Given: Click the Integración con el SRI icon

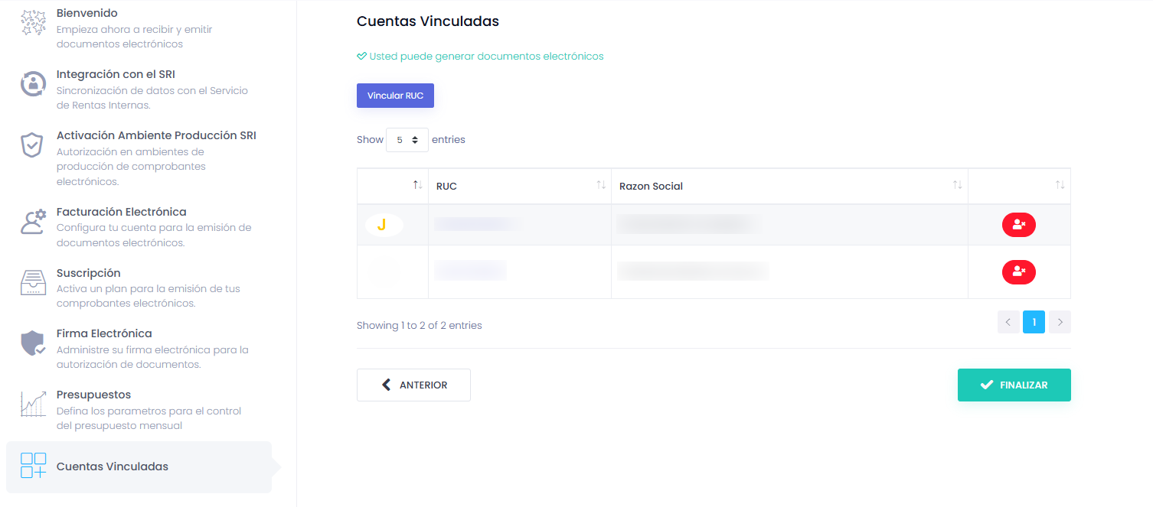Looking at the screenshot, I should [x=33, y=84].
